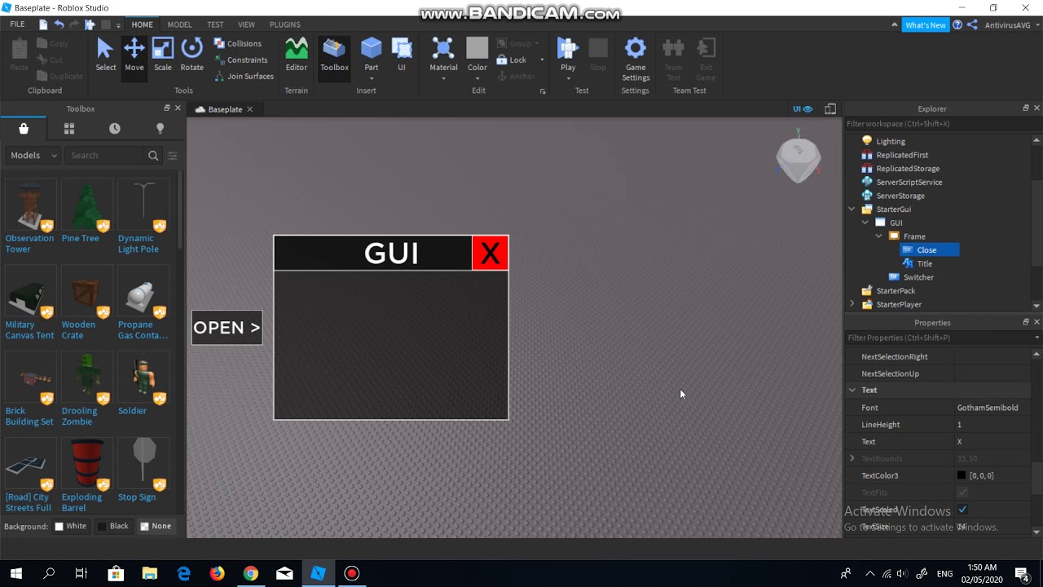Open the UI insert tool

402,55
